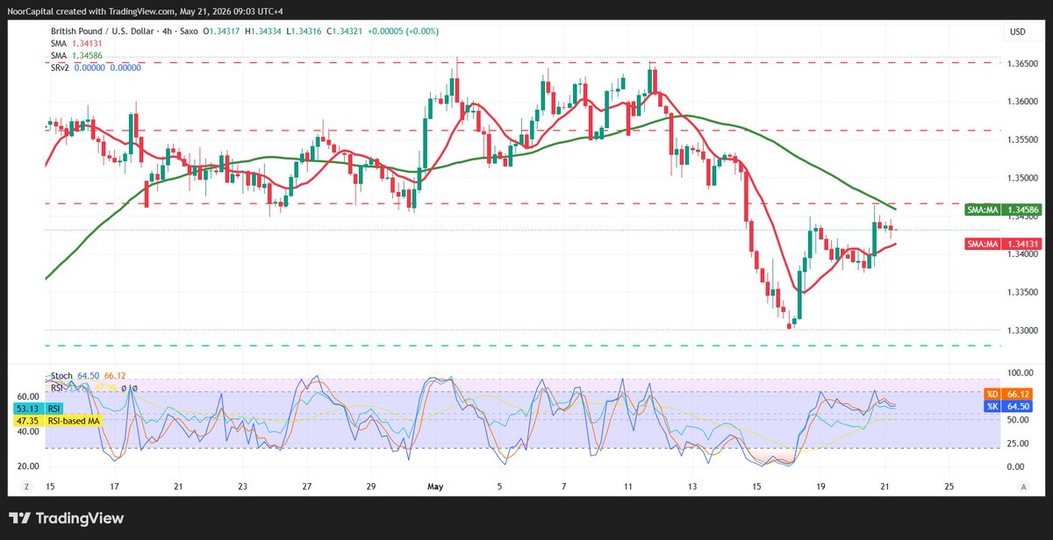Click the 60.00 RSI scale label

pyautogui.click(x=27, y=396)
